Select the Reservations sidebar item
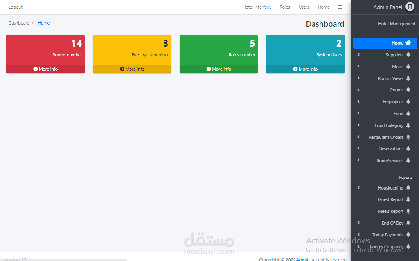 point(385,149)
